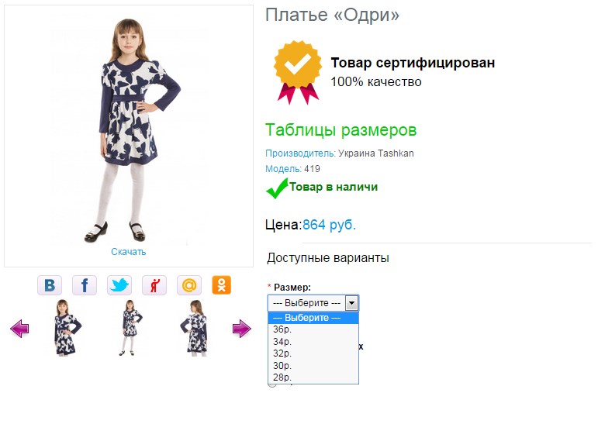Open the Размер dropdown arrow
598x424 pixels.
pyautogui.click(x=351, y=303)
